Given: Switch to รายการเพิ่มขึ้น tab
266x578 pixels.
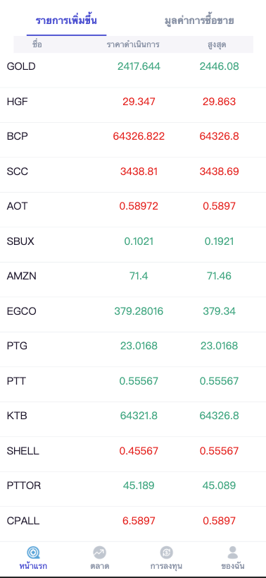Looking at the screenshot, I should coord(66,20).
